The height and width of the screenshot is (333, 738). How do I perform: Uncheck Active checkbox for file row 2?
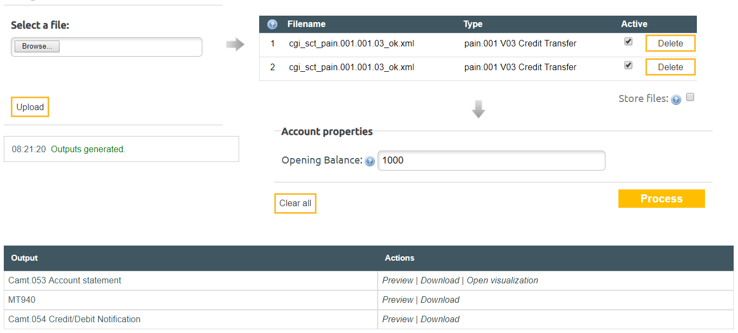(x=628, y=65)
